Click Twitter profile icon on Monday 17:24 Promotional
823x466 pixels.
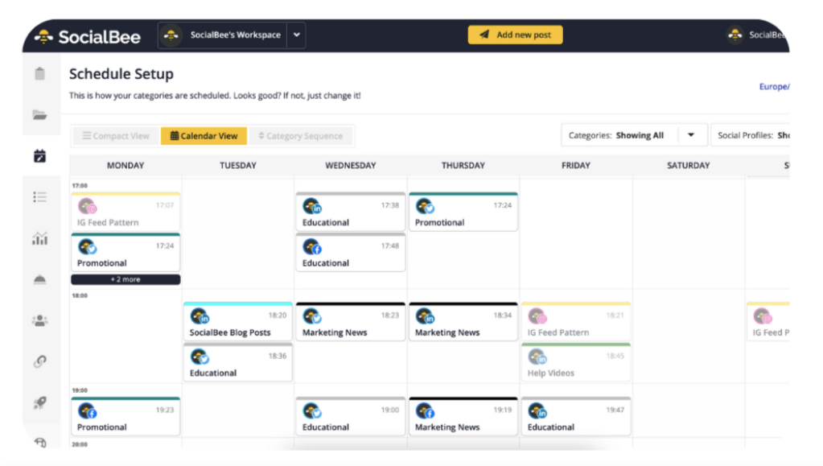click(x=87, y=246)
